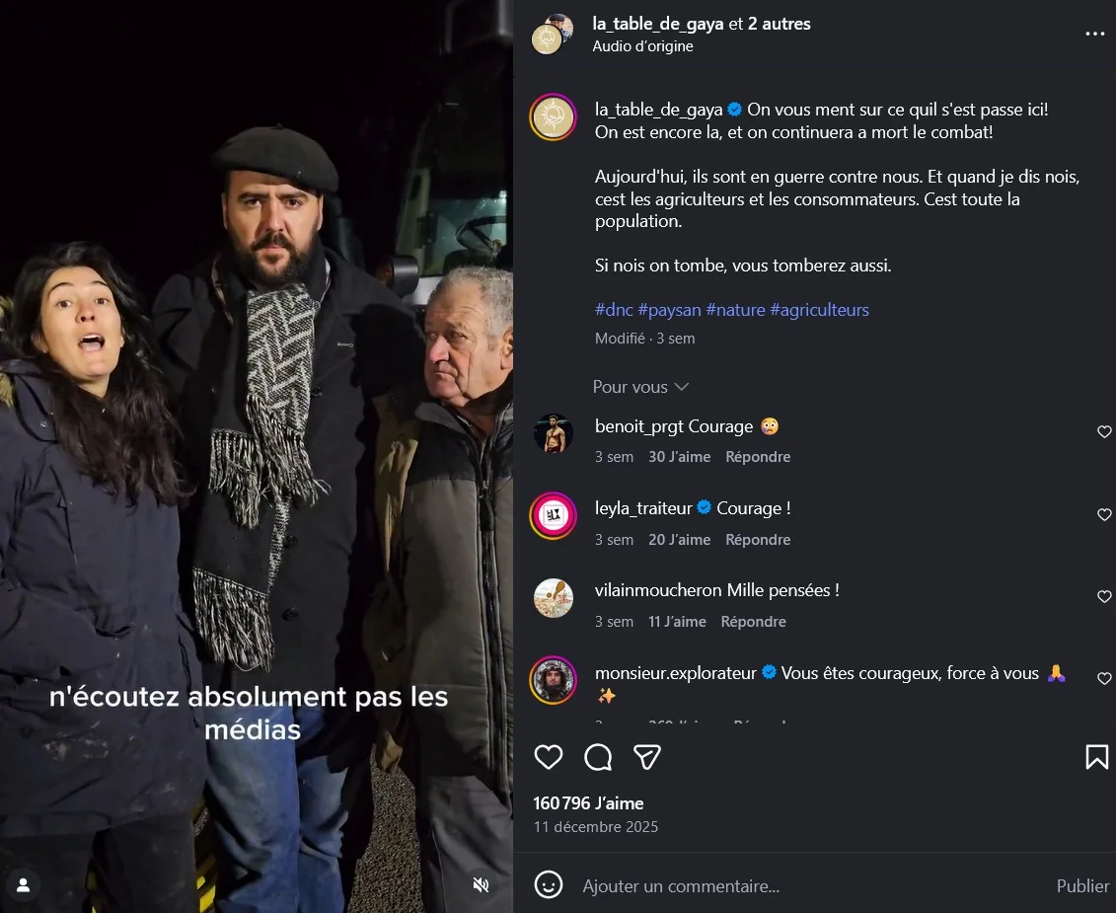
Task: Share the post with paper plane icon
Action: [x=647, y=757]
